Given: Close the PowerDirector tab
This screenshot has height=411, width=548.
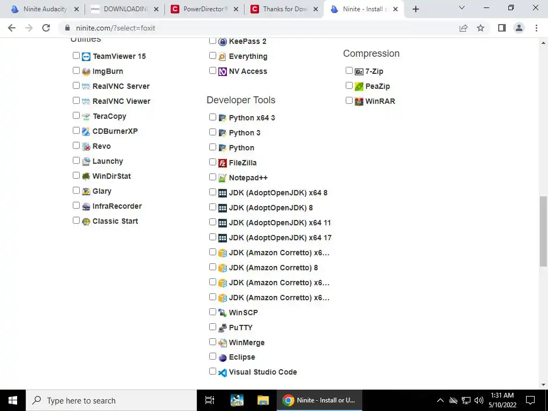Looking at the screenshot, I should [236, 10].
